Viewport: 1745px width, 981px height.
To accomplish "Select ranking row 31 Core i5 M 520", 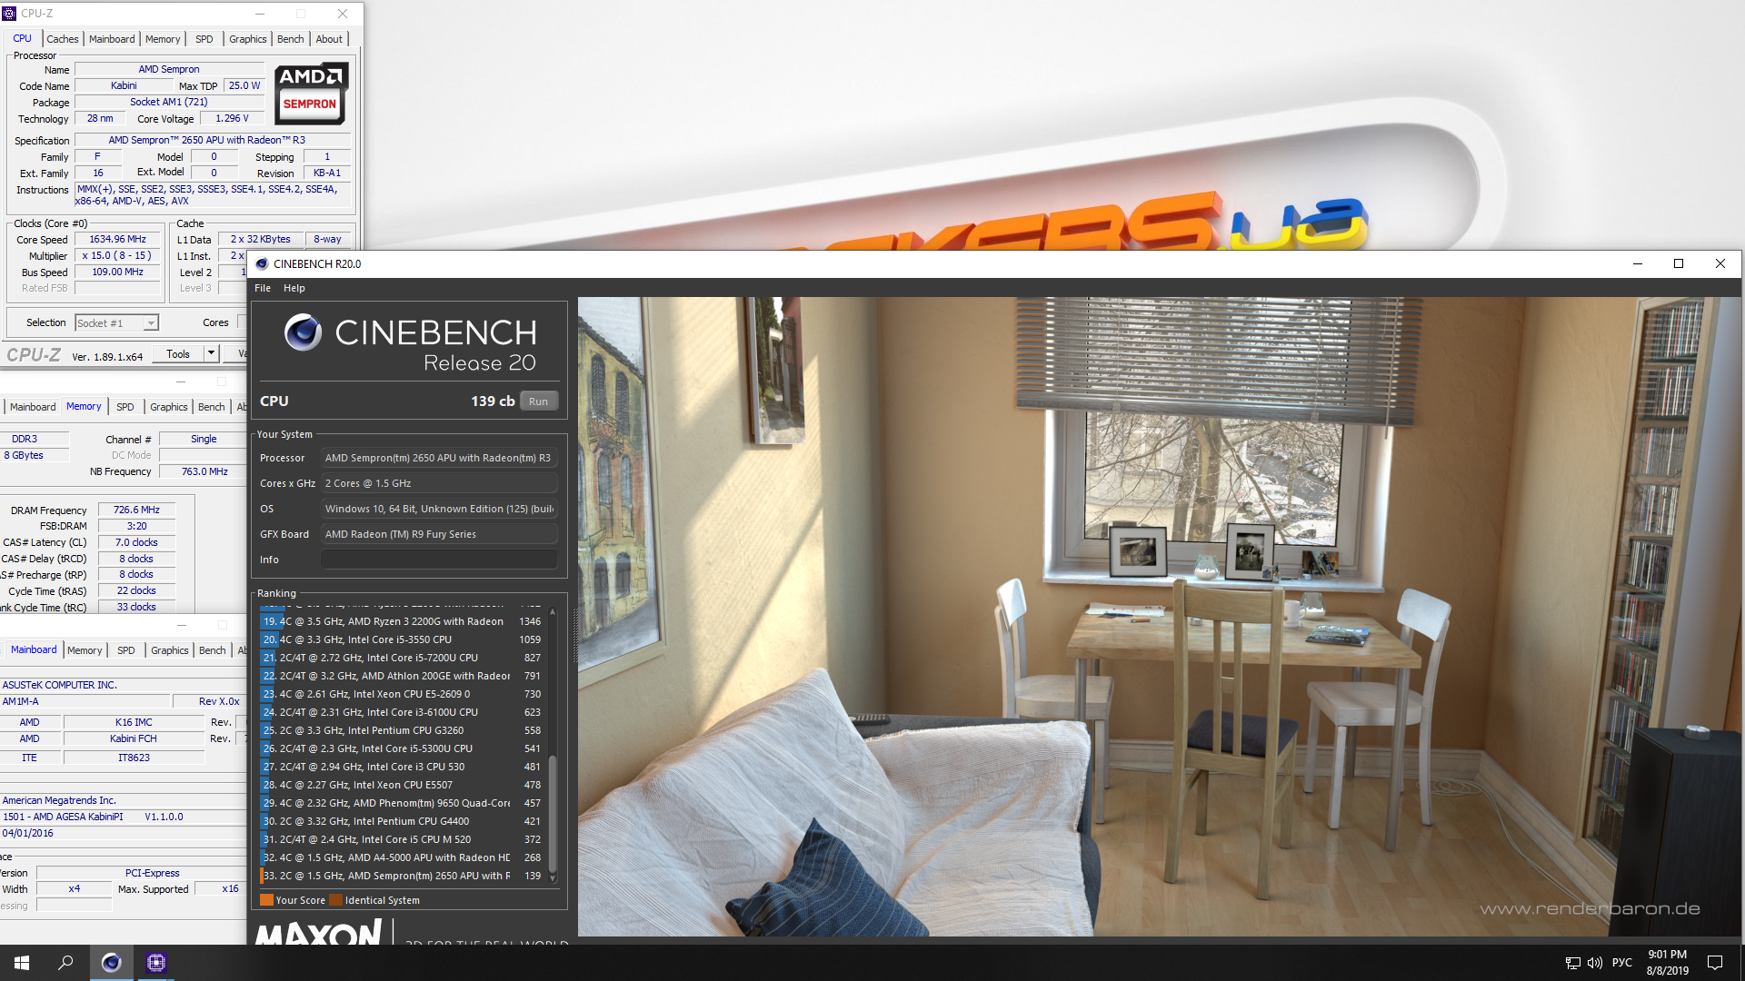I will click(403, 839).
